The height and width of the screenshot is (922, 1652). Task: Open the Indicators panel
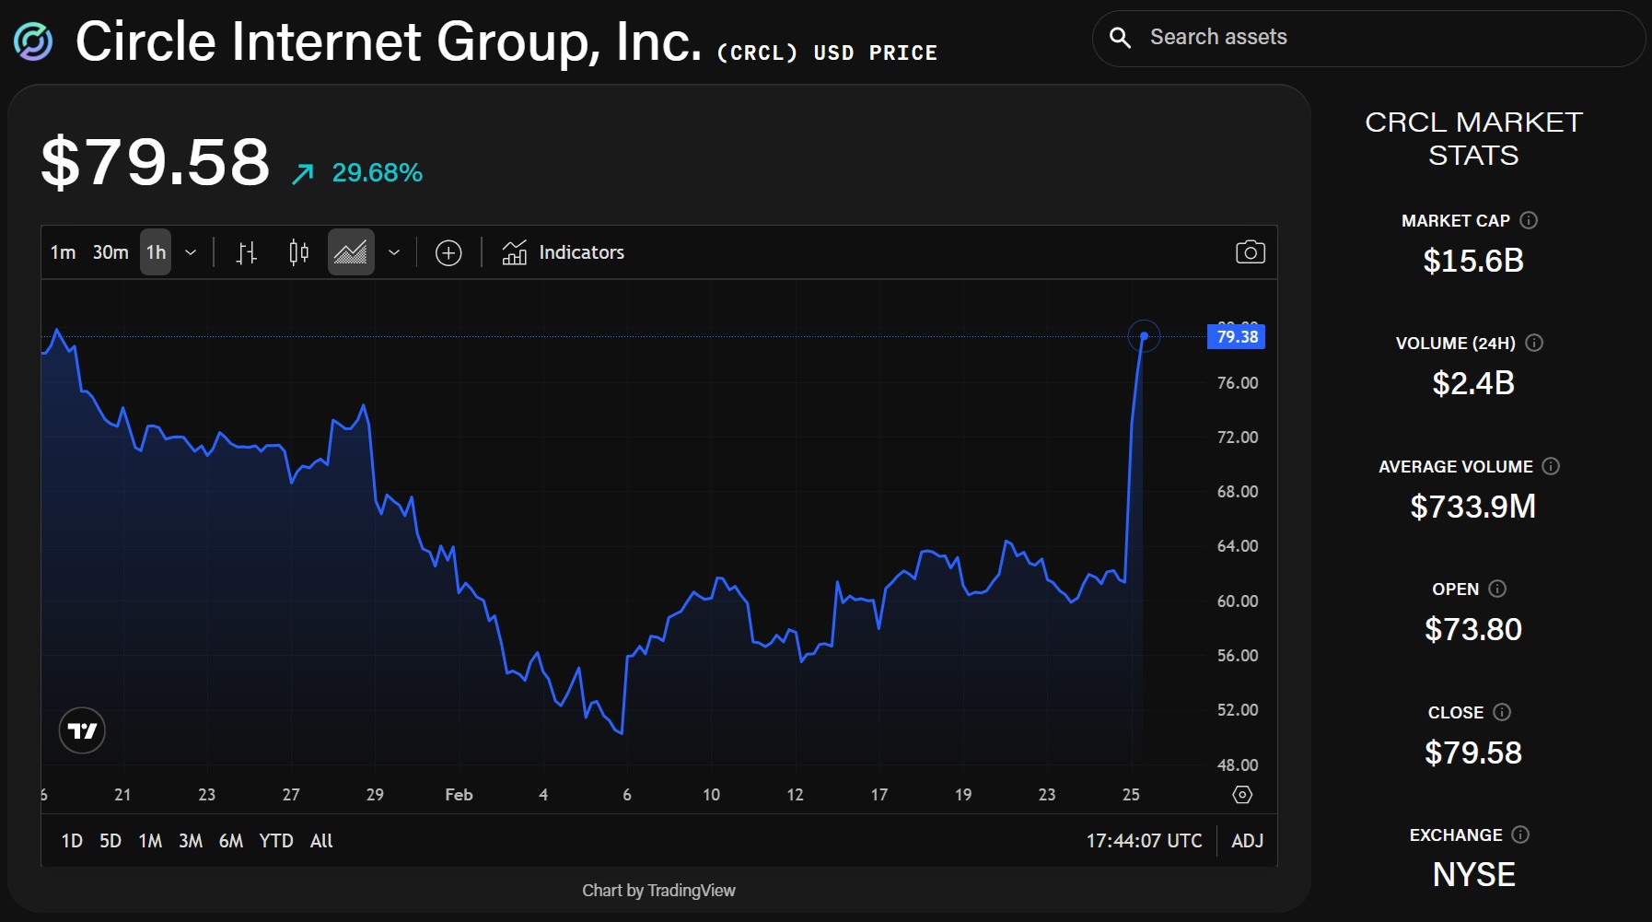tap(563, 251)
